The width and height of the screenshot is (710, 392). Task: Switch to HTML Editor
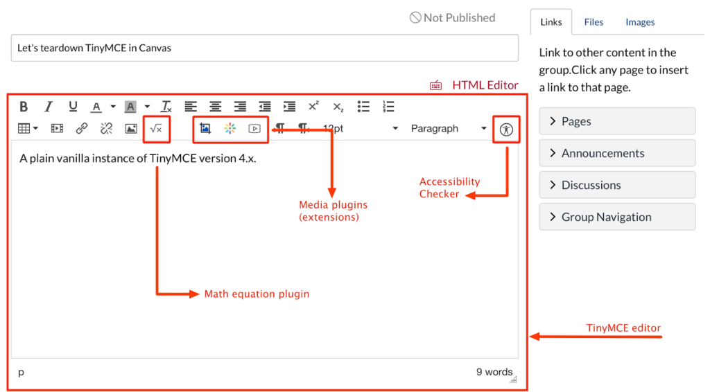pyautogui.click(x=485, y=85)
